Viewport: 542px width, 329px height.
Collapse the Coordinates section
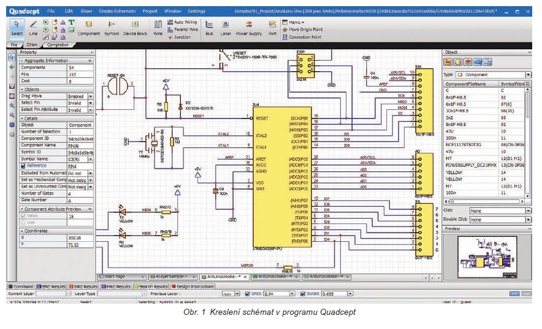[x=22, y=231]
